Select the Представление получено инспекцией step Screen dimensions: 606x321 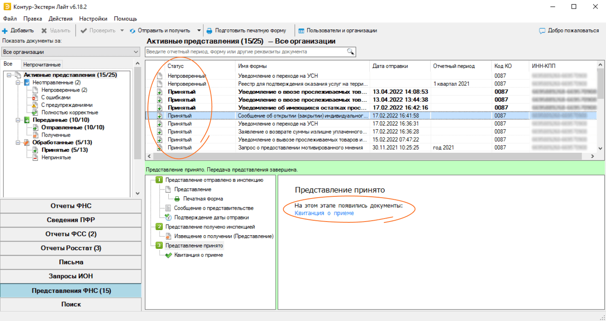click(x=210, y=227)
